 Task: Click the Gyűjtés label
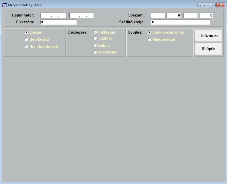(x=135, y=32)
